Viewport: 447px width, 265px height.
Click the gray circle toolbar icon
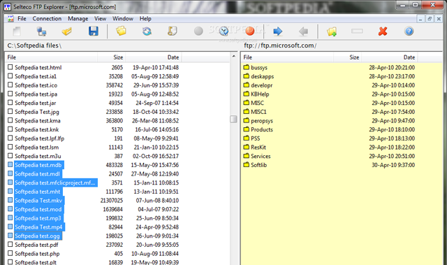[x=198, y=31]
